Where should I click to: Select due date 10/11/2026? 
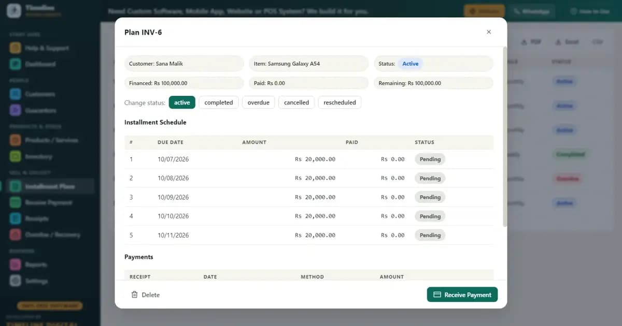pyautogui.click(x=173, y=235)
